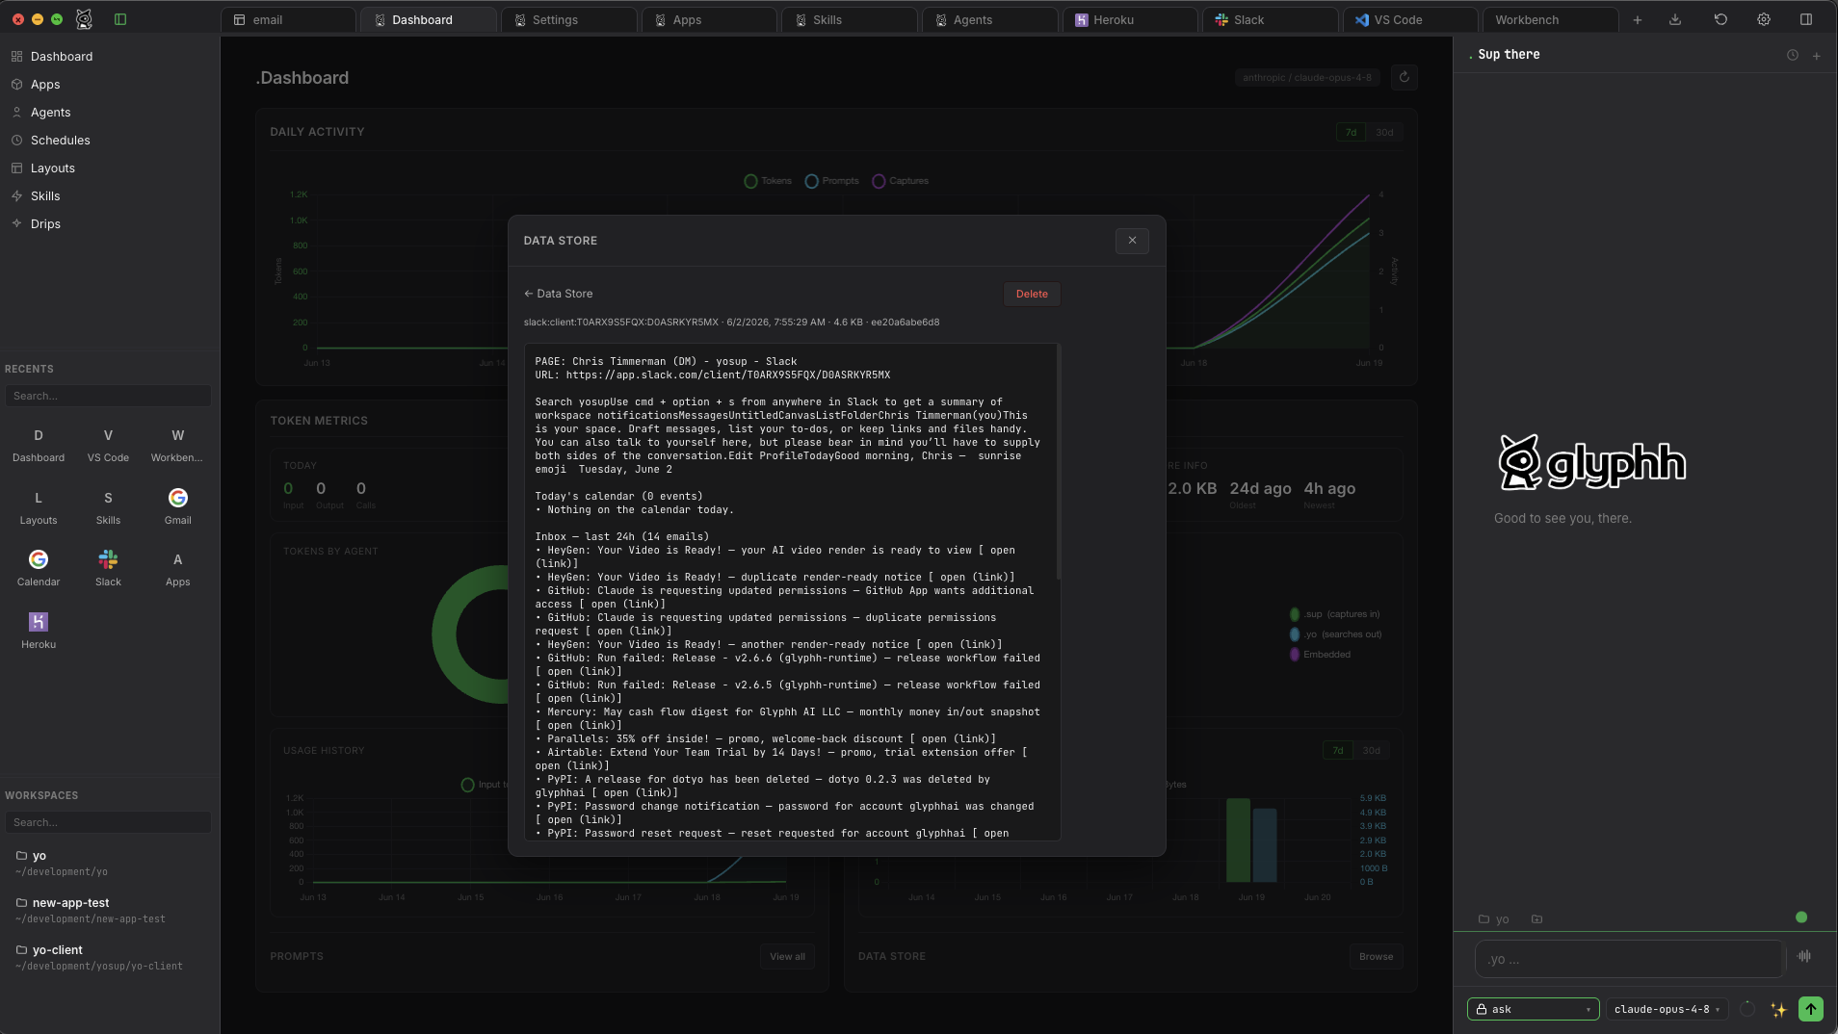
Task: Click the yo workspace folder in chat panel
Action: point(1494,919)
